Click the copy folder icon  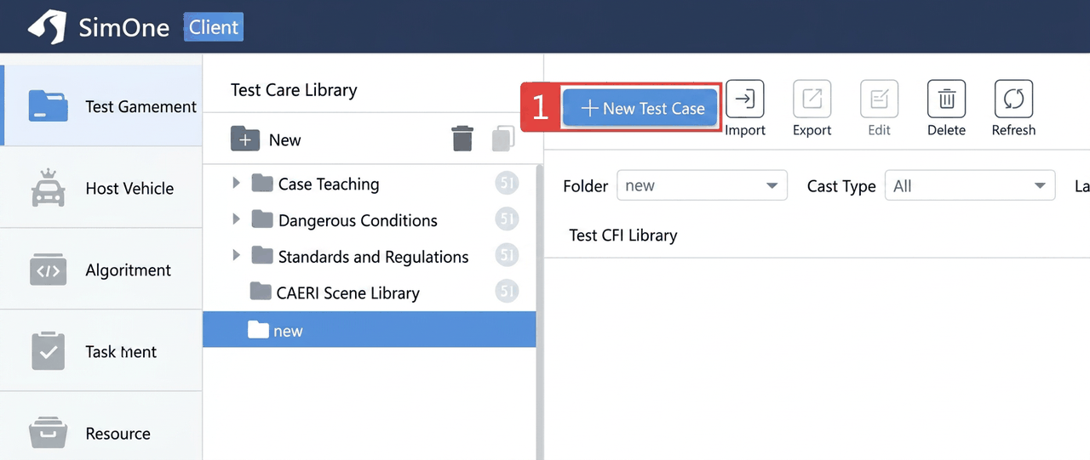[503, 139]
